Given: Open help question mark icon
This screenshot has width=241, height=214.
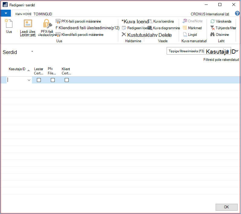Looking at the screenshot, I should pyautogui.click(x=237, y=14).
